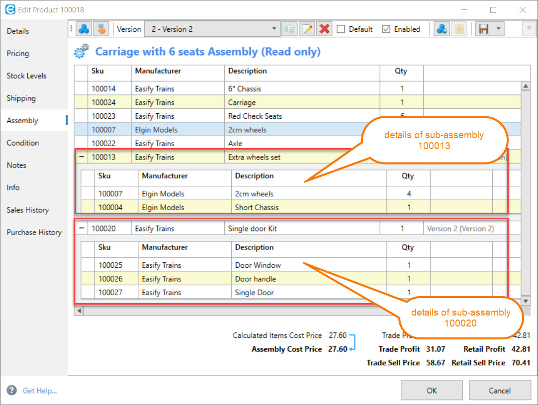538x405 pixels.
Task: Select the Door Window row
Action: 301,265
